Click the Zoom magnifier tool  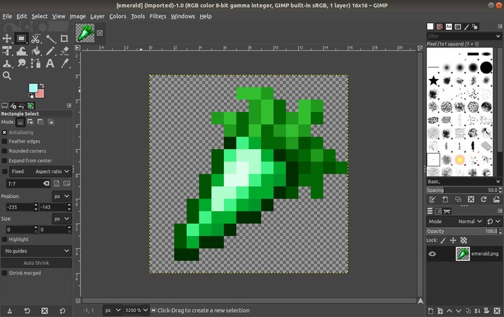point(7,76)
